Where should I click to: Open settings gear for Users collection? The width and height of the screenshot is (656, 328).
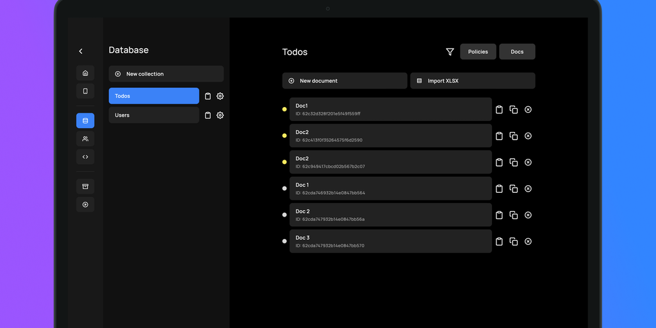220,115
